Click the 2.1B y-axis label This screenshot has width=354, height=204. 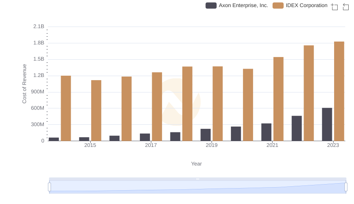pos(39,27)
